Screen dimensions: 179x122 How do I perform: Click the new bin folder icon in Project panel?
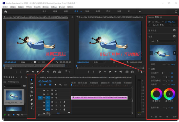coord(24,85)
